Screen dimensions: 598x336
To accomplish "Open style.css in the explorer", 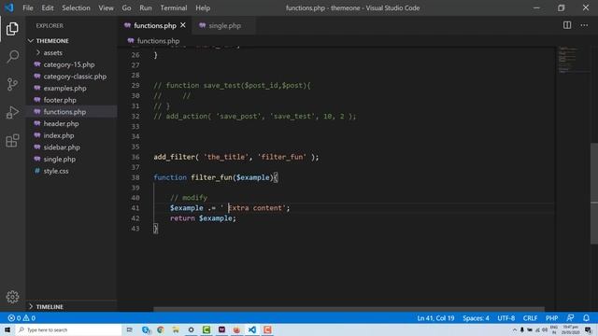I will tap(56, 171).
